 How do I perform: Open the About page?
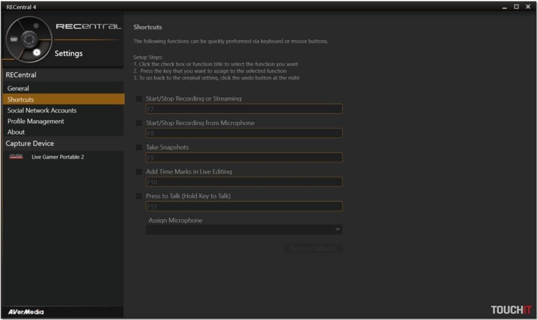pos(16,132)
